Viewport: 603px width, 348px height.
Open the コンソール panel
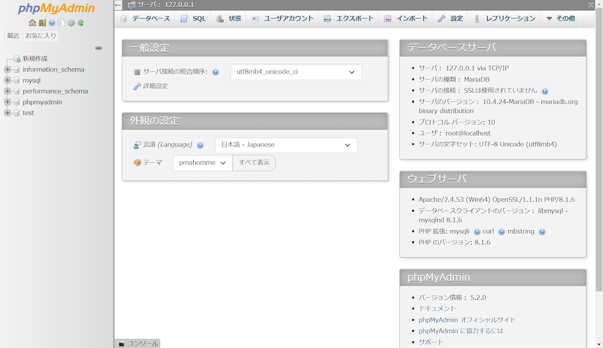click(137, 343)
